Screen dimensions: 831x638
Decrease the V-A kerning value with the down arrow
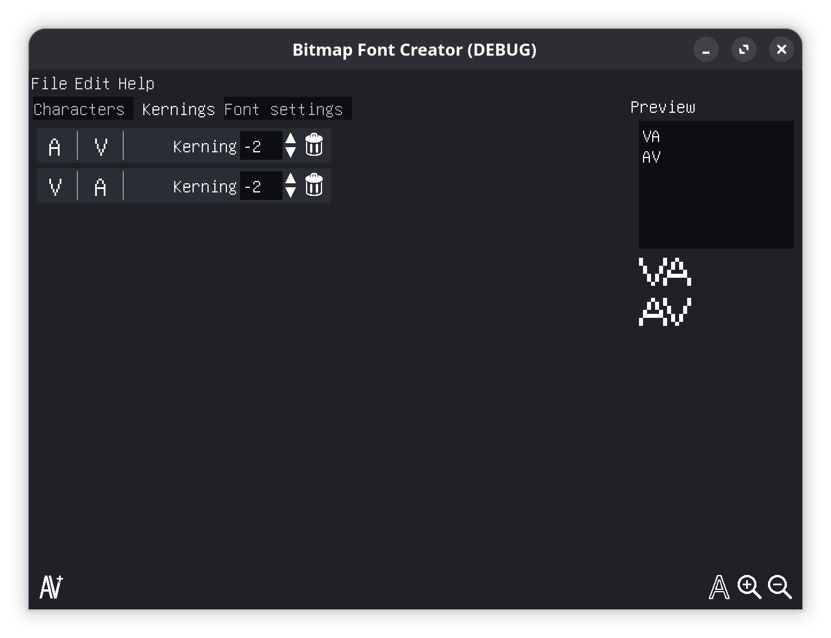pyautogui.click(x=291, y=192)
